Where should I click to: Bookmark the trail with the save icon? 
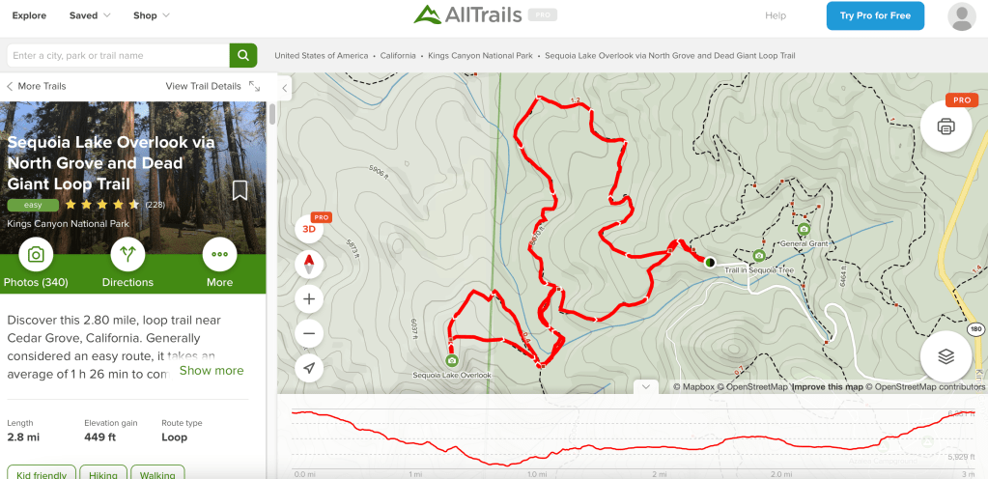(240, 190)
